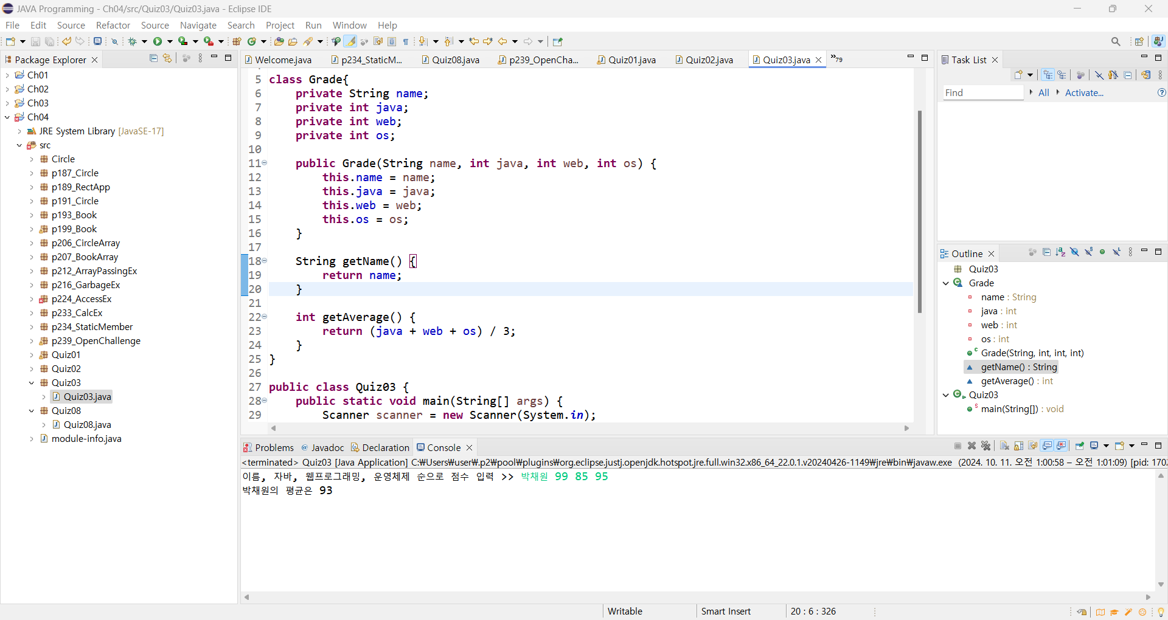Image resolution: width=1168 pixels, height=620 pixels.
Task: Click editor vertical scrollbar thumb
Action: pos(920,212)
